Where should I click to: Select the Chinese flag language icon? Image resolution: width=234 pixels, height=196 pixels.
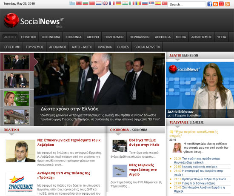click(92, 3)
